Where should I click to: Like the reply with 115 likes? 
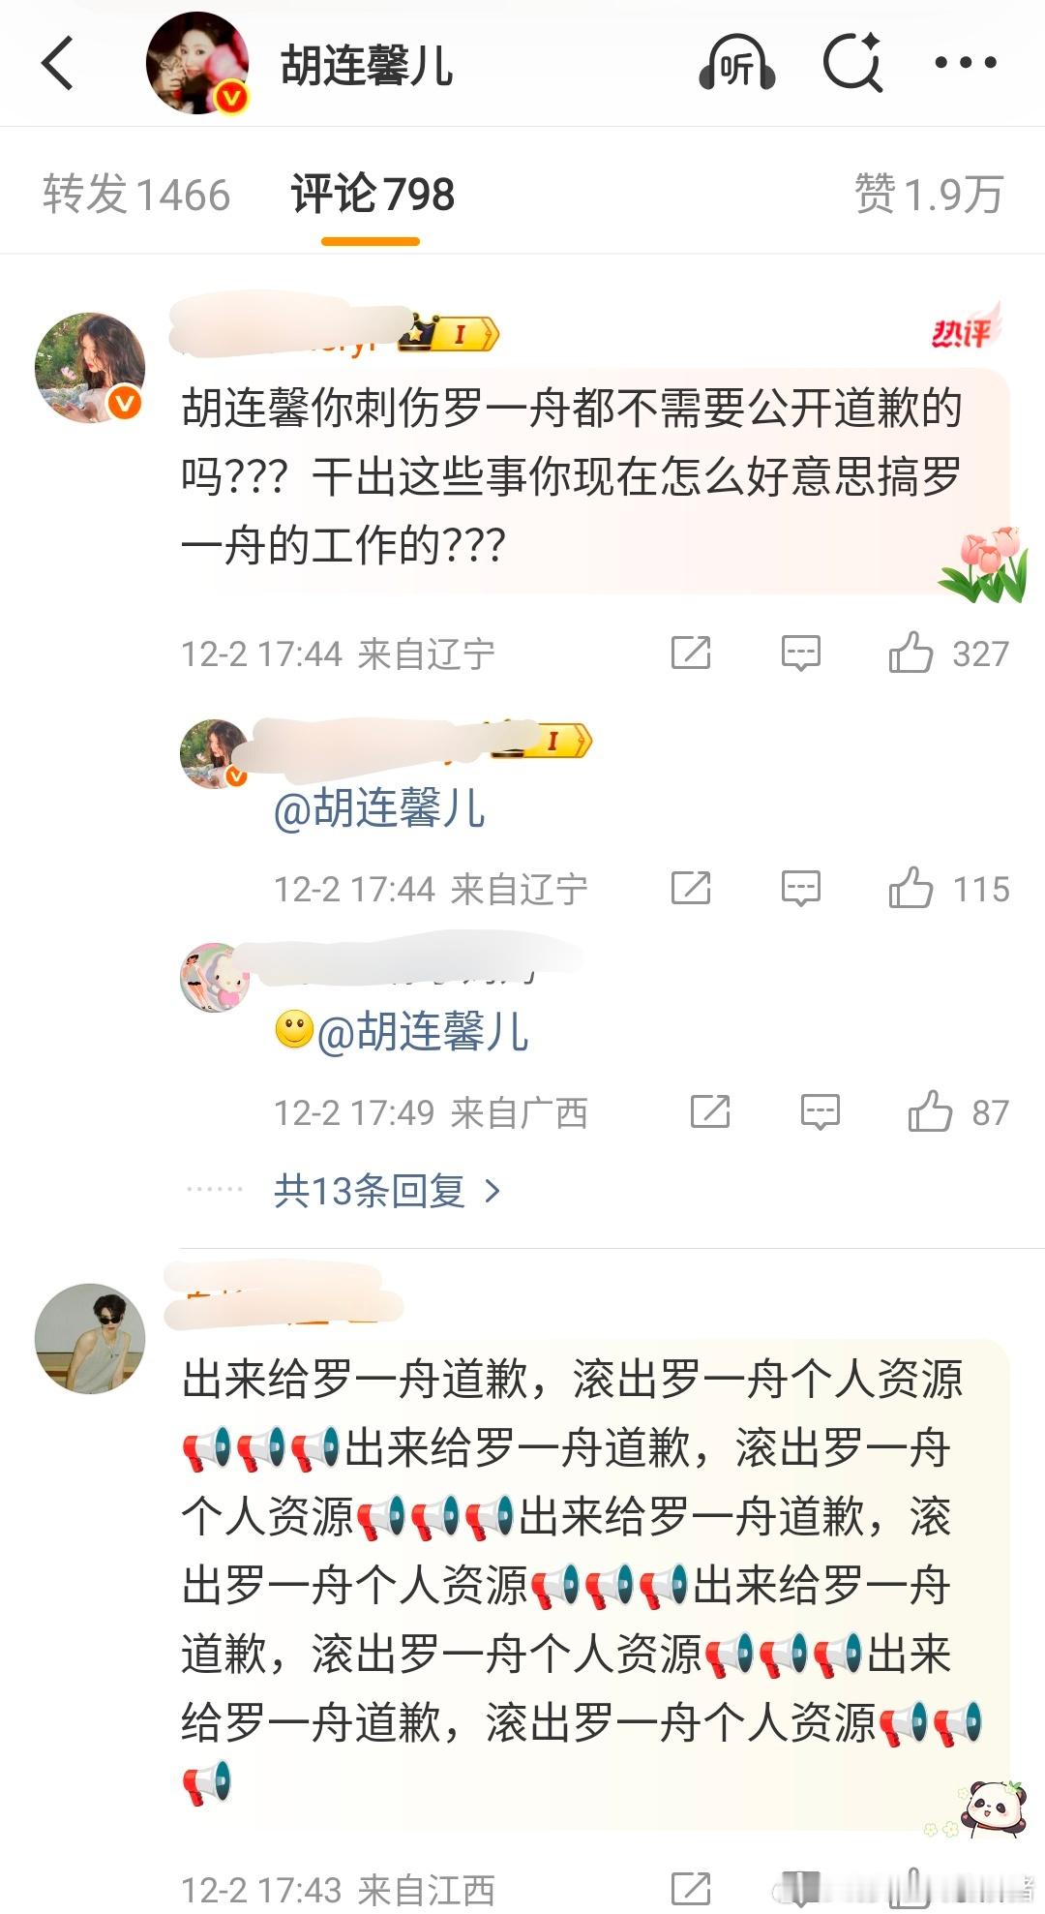tap(911, 887)
